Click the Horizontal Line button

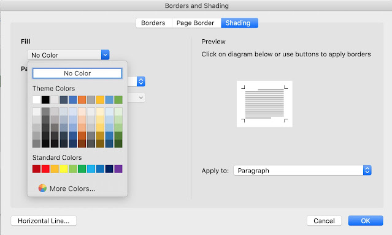tap(44, 221)
